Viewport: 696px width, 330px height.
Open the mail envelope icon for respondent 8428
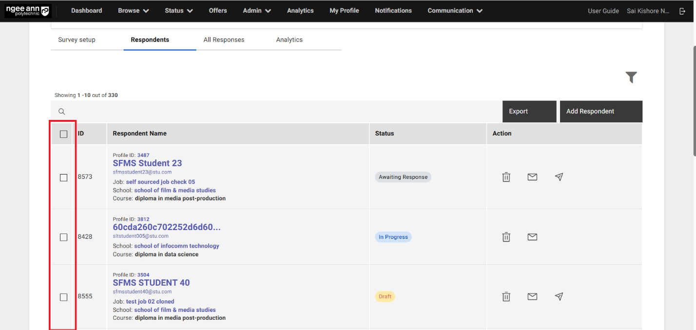tap(532, 237)
